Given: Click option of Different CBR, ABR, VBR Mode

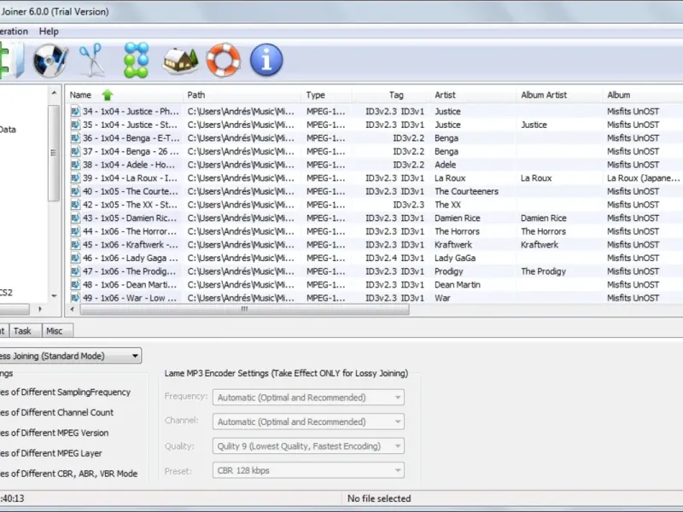Looking at the screenshot, I should [69, 474].
